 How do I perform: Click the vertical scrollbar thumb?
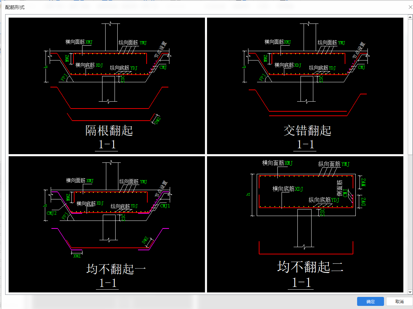click(410, 87)
